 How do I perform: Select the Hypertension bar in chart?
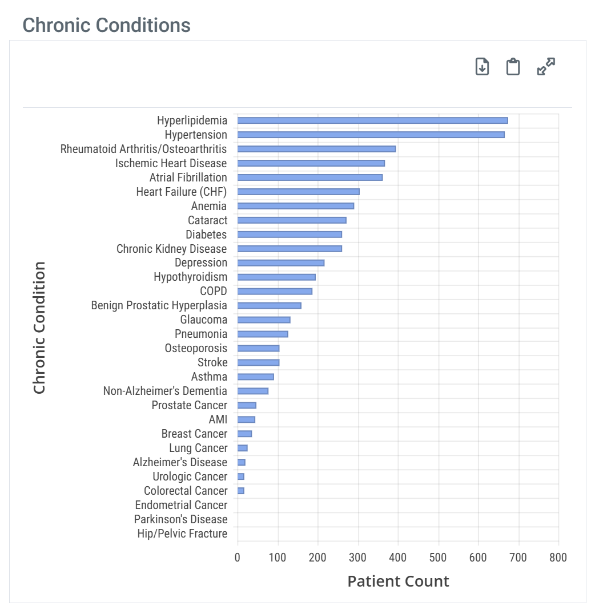coord(371,135)
